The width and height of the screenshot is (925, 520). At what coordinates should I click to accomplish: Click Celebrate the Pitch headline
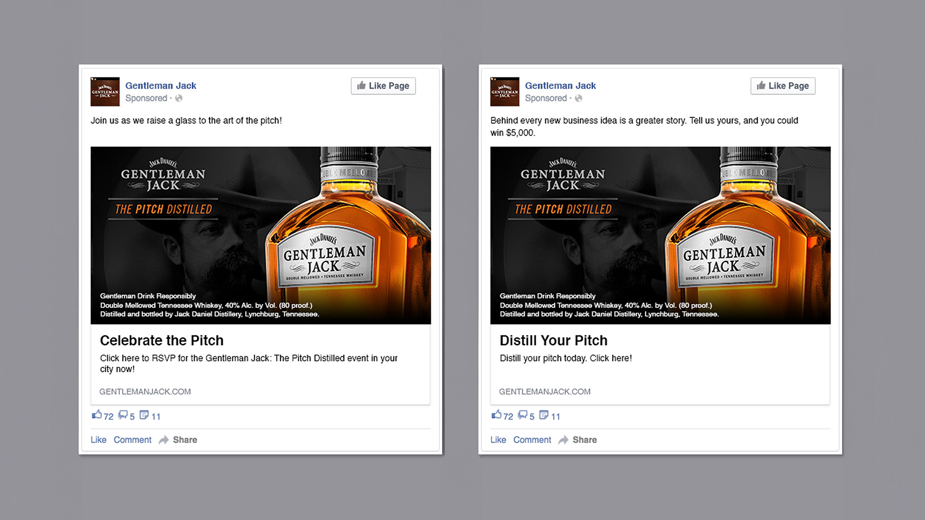click(162, 340)
